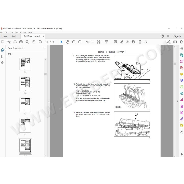Open notifications bell
Screen dimensions: 184x184
click(x=168, y=36)
